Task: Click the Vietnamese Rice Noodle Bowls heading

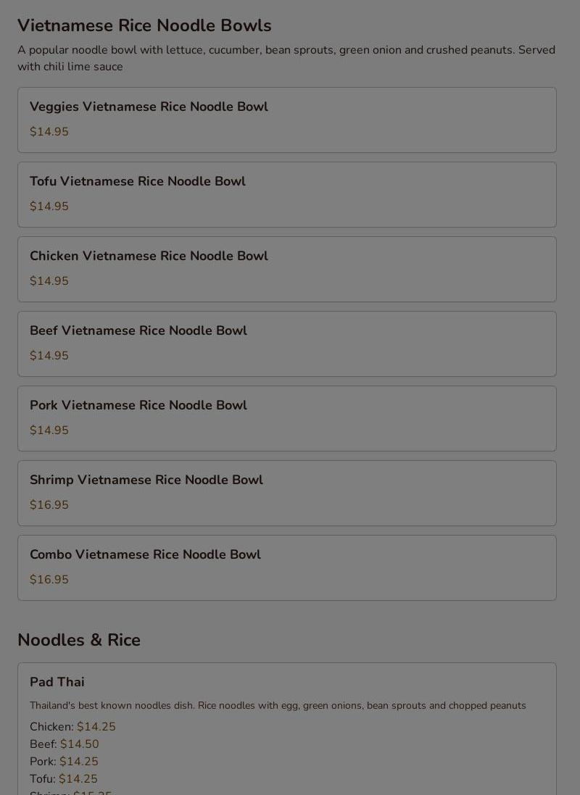Action: tap(144, 25)
